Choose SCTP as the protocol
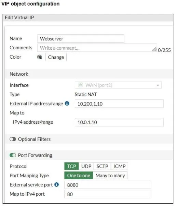This screenshot has height=206, width=176. [x=103, y=166]
